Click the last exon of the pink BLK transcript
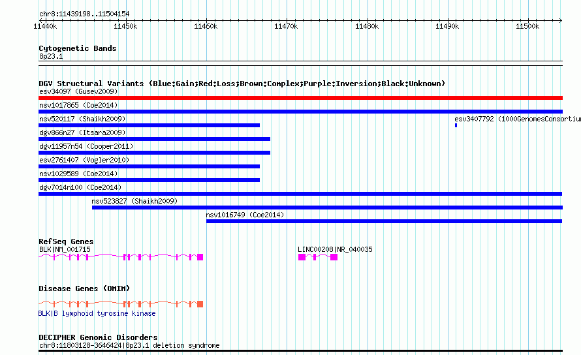Image resolution: width=581 pixels, height=355 pixels. [200, 257]
